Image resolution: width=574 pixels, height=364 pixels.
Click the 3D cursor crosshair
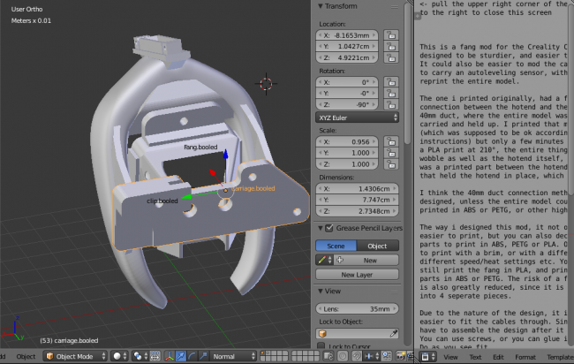pyautogui.click(x=266, y=84)
